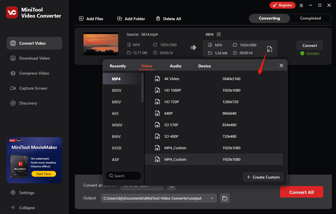Click the edit output name pencil icon

pyautogui.click(x=219, y=34)
